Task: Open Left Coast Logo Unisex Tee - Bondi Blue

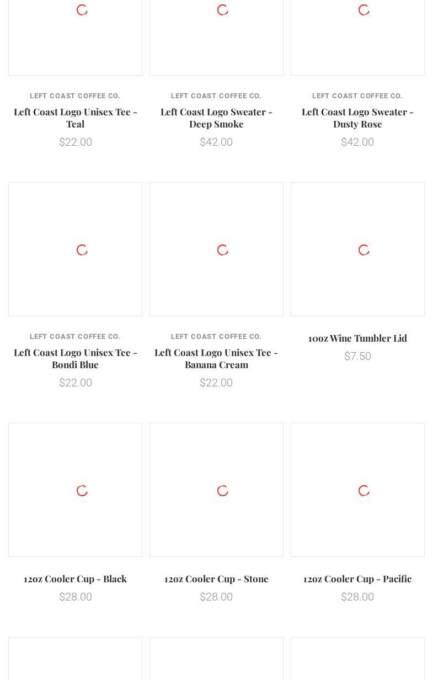Action: pos(75,358)
